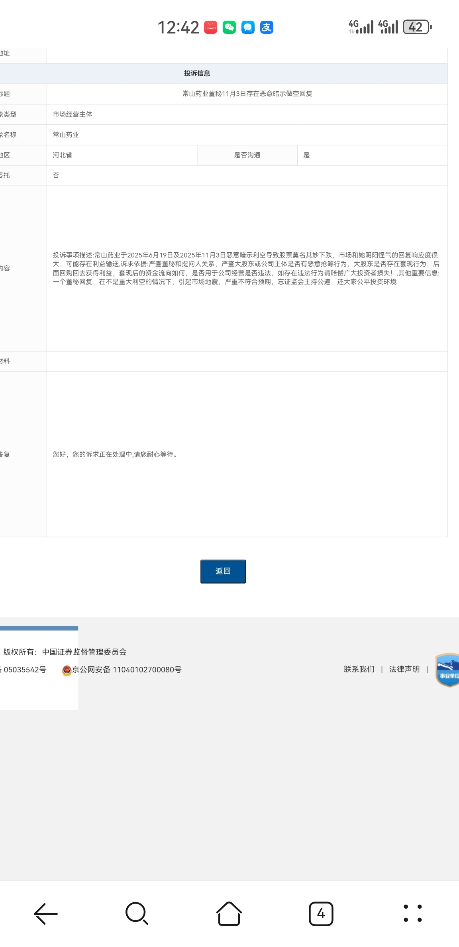This screenshot has height=947, width=459.
Task: Tap the WeChat notification icon in status bar
Action: point(229,28)
